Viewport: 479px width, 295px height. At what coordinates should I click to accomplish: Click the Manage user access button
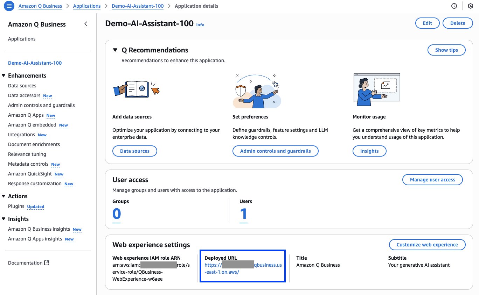[x=432, y=180]
